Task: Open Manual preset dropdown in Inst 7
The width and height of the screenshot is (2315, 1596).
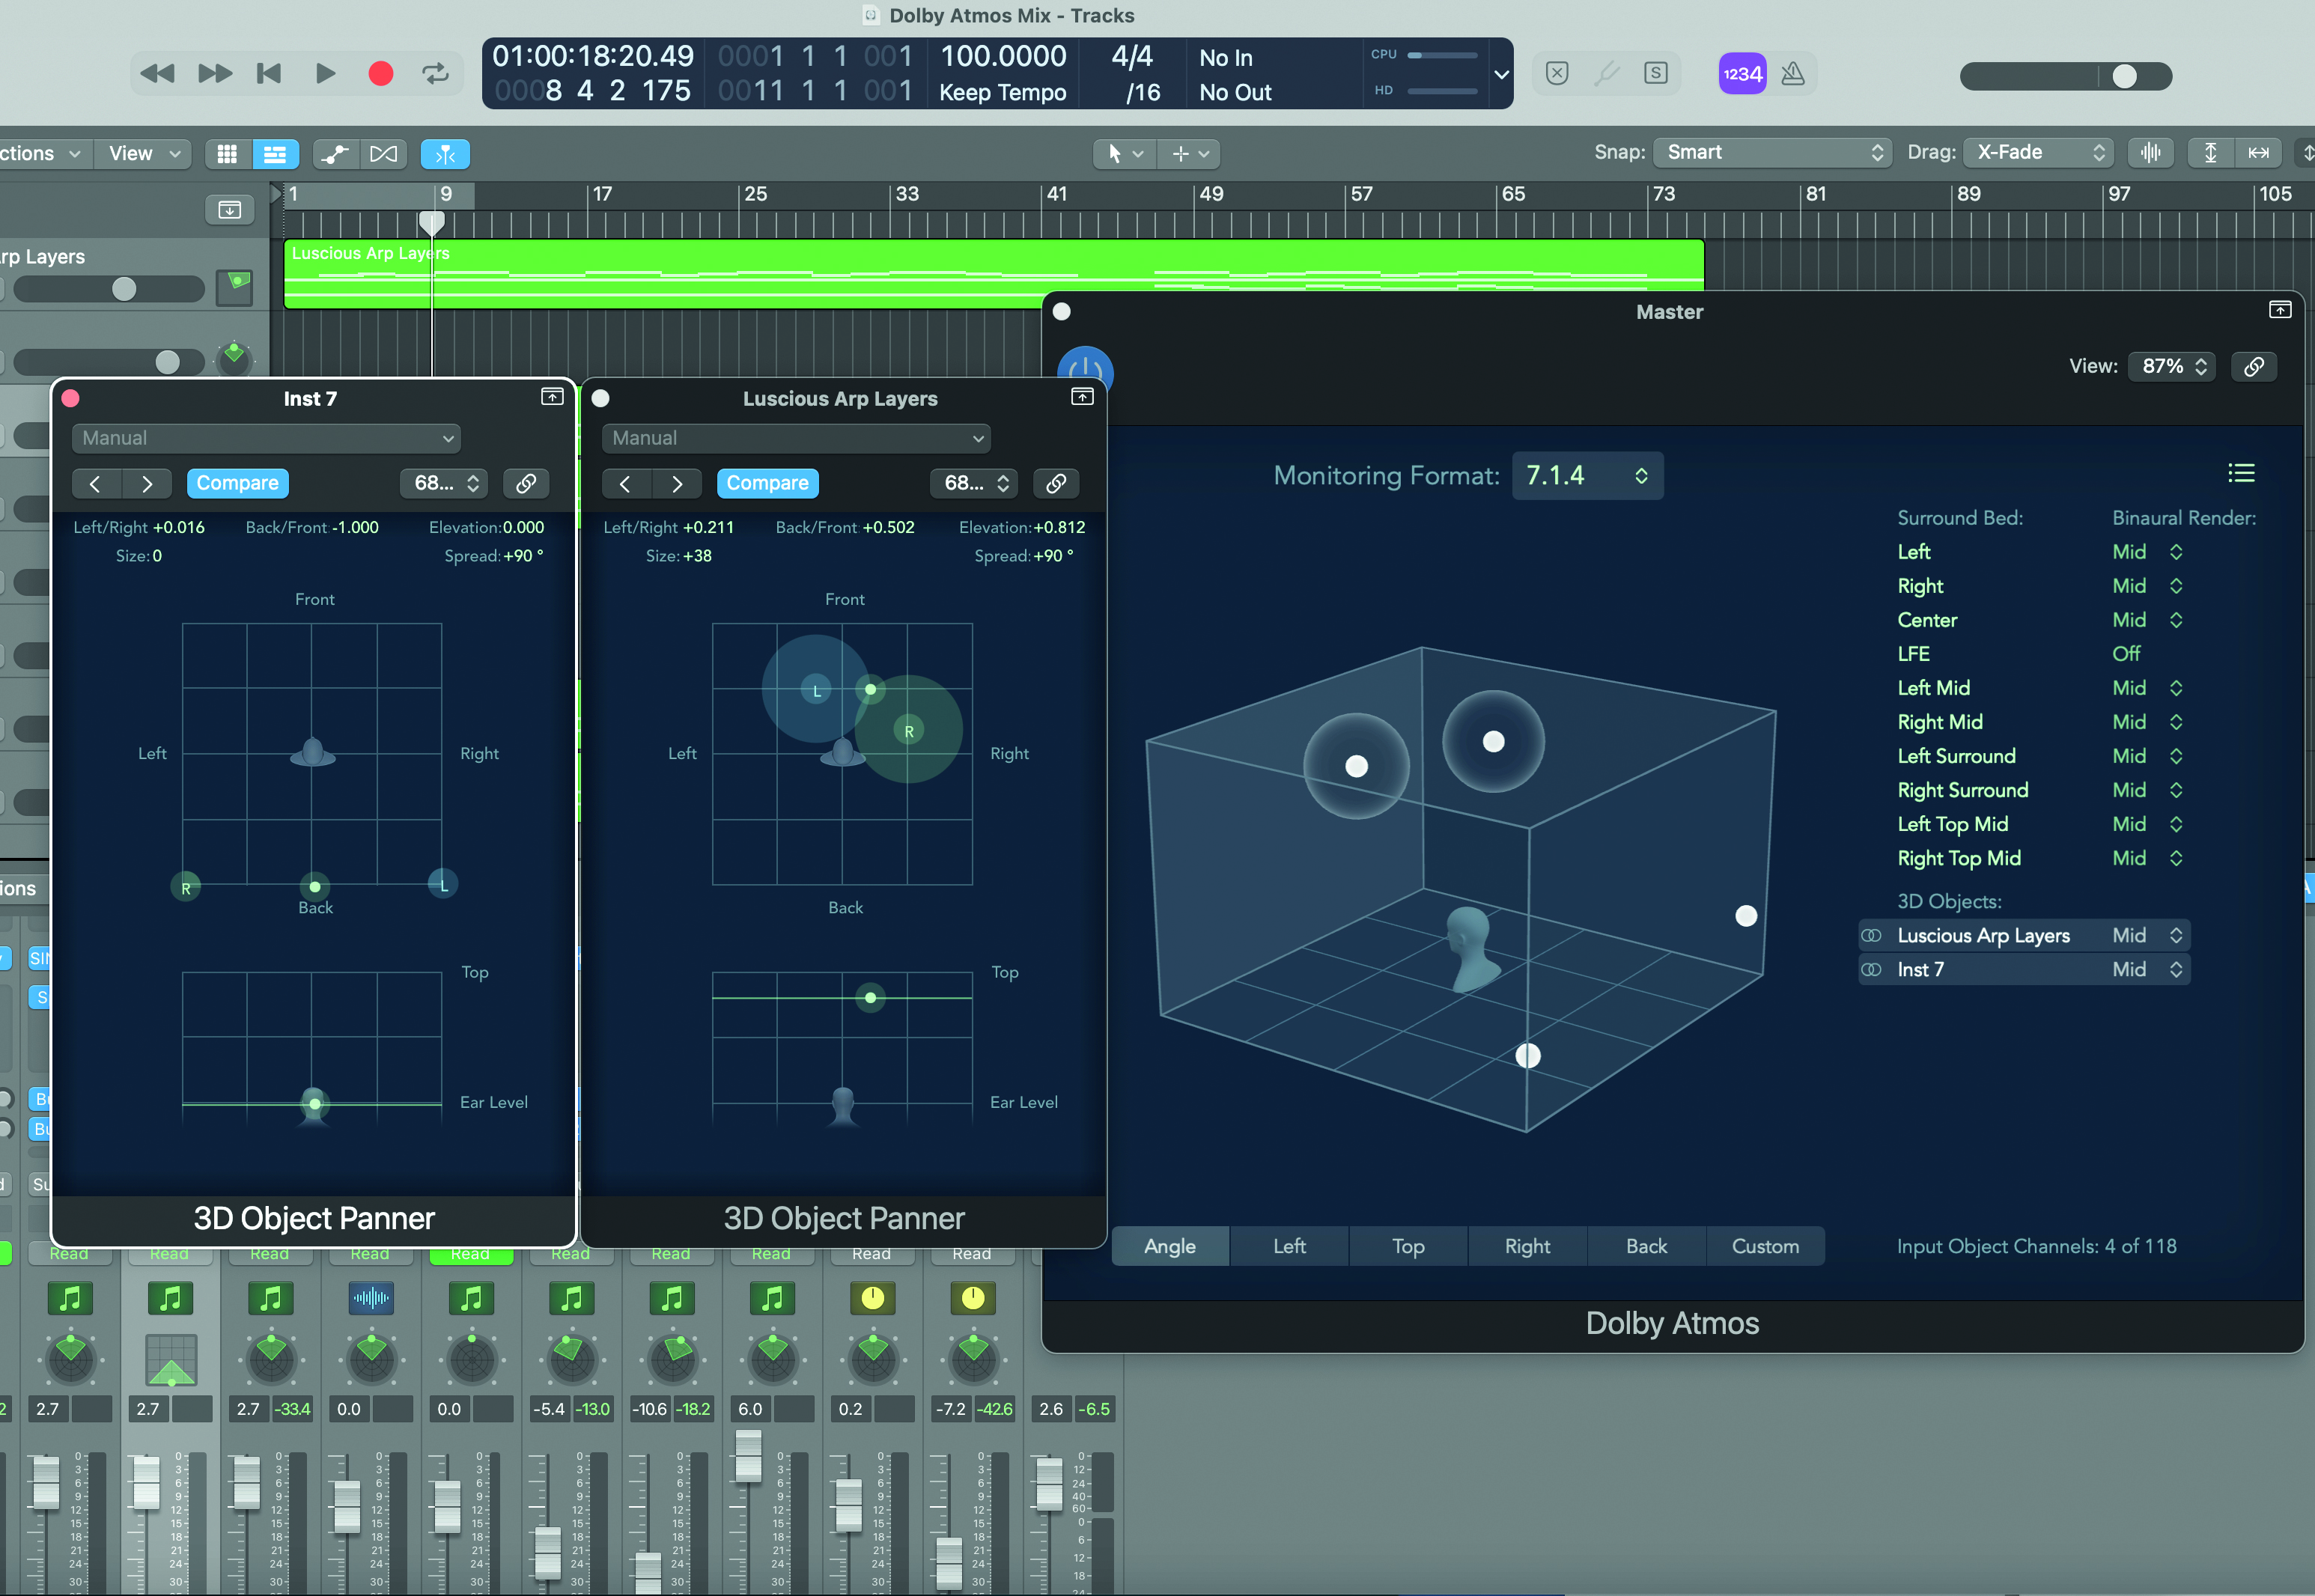Action: [266, 438]
